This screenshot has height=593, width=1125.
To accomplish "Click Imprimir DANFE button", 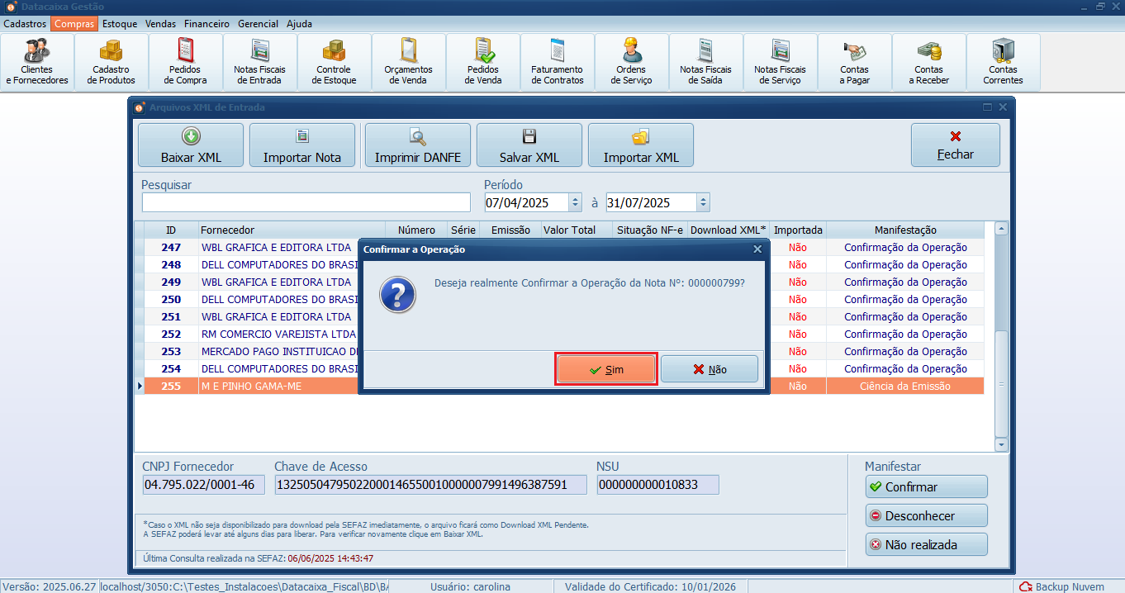I will pyautogui.click(x=418, y=145).
